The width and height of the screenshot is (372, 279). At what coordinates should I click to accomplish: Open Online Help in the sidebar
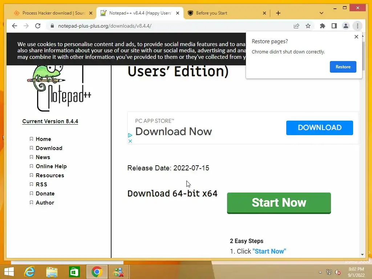(51, 166)
